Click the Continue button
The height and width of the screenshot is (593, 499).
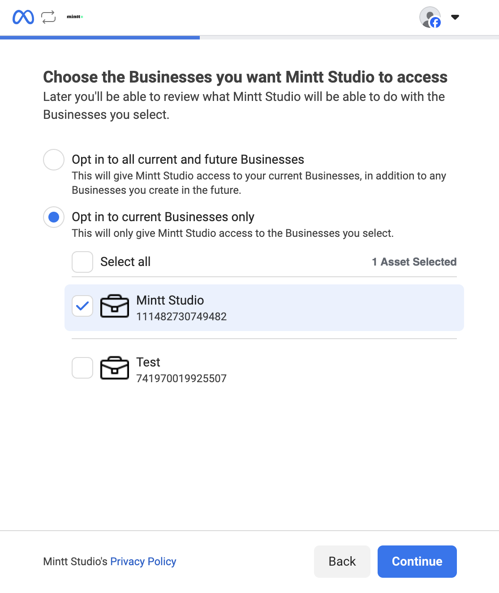(x=417, y=561)
